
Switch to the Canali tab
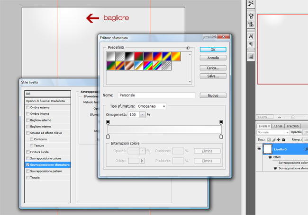[x=278, y=126]
